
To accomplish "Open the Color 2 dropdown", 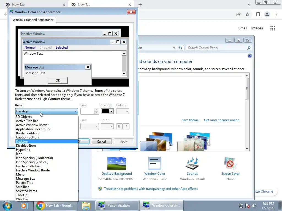I will click(x=123, y=111).
